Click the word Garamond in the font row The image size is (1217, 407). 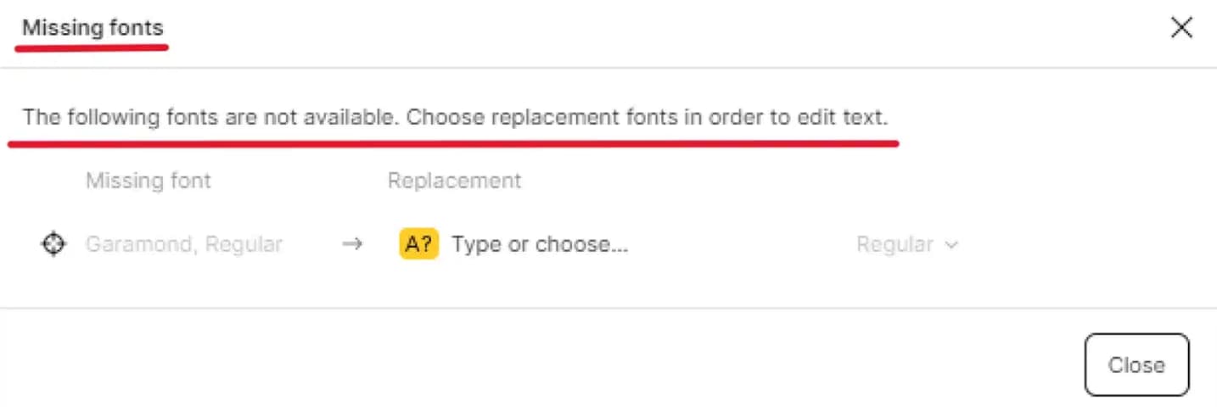tap(140, 244)
